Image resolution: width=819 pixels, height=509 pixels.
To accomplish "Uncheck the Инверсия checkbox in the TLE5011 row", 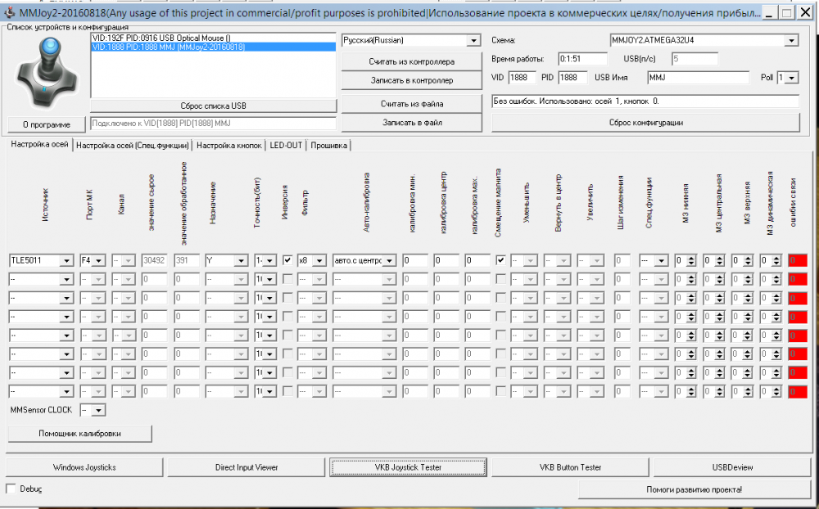I will (287, 260).
